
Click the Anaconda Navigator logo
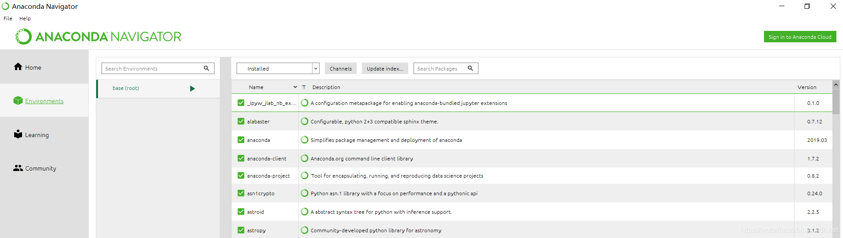pyautogui.click(x=99, y=37)
